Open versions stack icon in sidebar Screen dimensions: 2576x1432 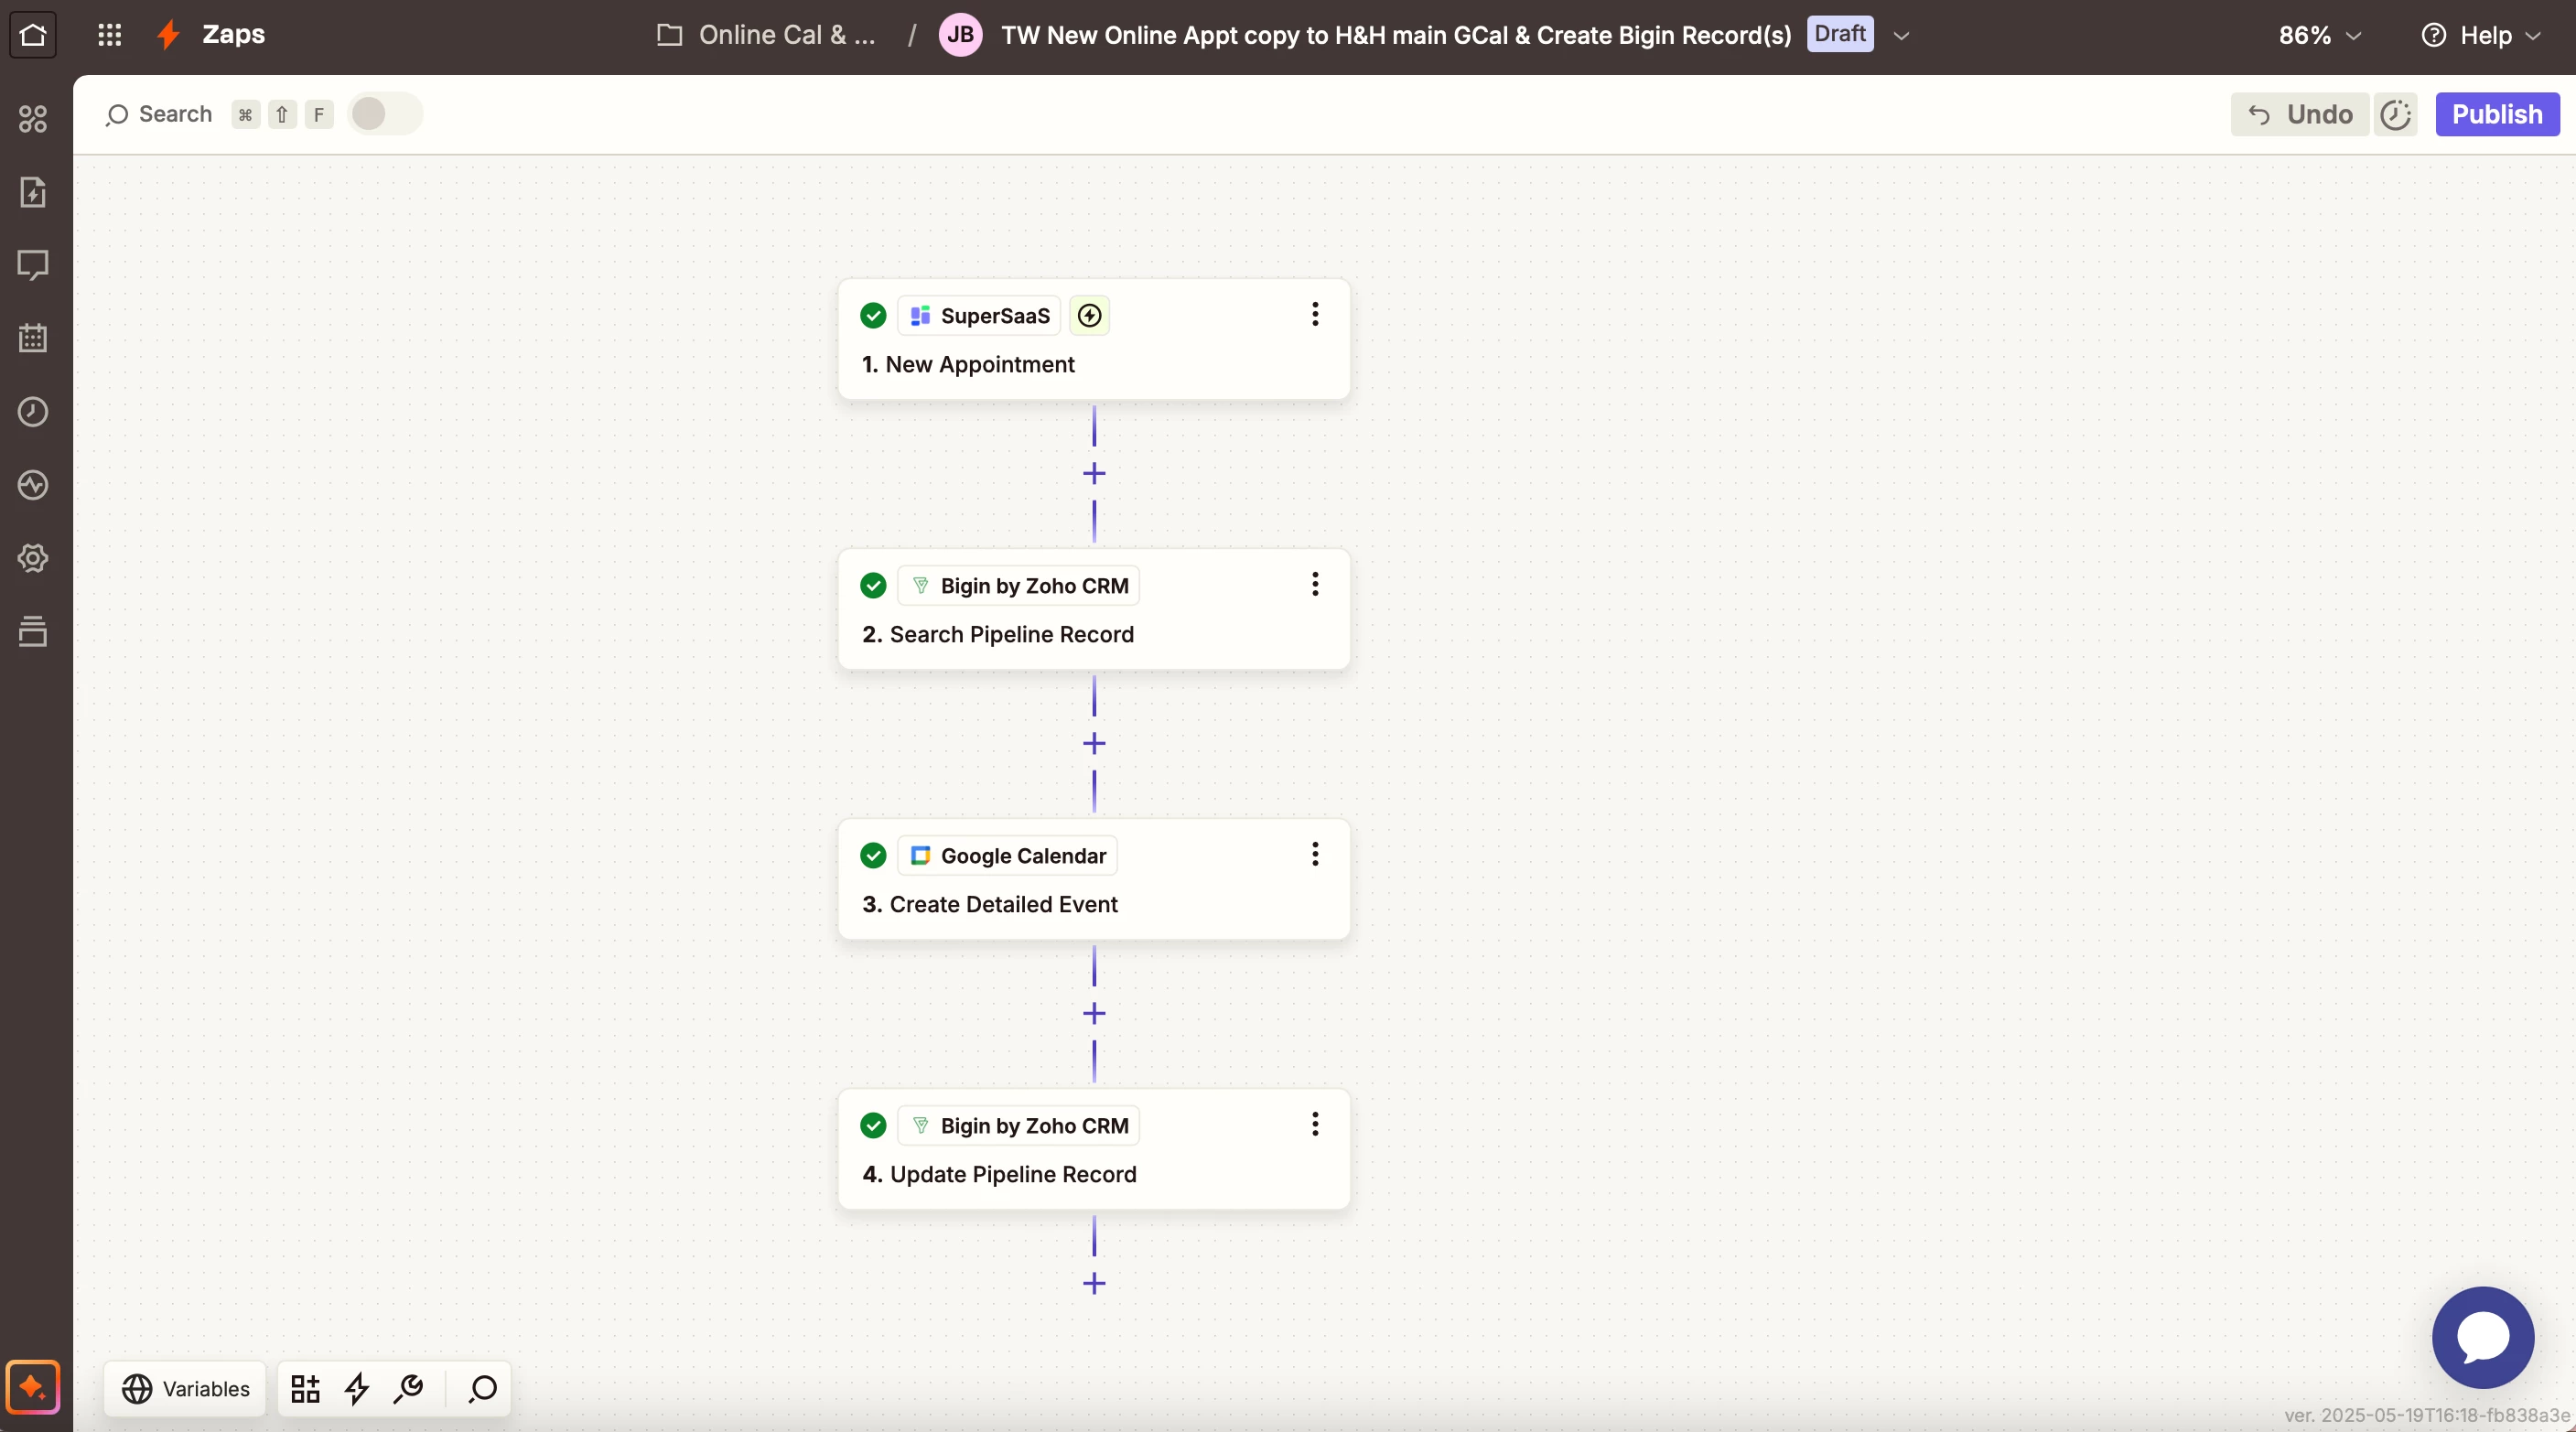point(33,631)
